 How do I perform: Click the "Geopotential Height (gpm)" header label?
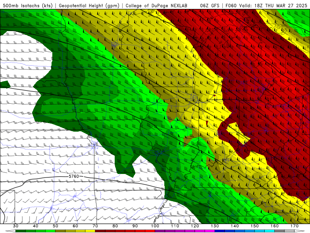(89, 5)
